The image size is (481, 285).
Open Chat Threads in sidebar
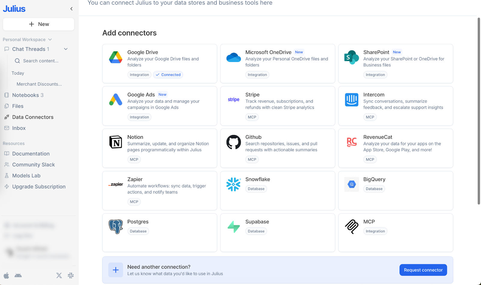[x=31, y=49]
